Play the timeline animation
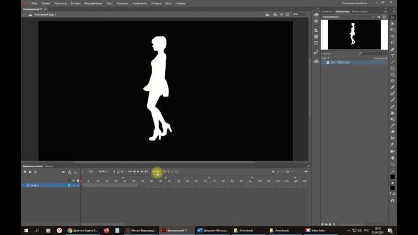Image resolution: width=418 pixels, height=235 pixels. (x=138, y=172)
